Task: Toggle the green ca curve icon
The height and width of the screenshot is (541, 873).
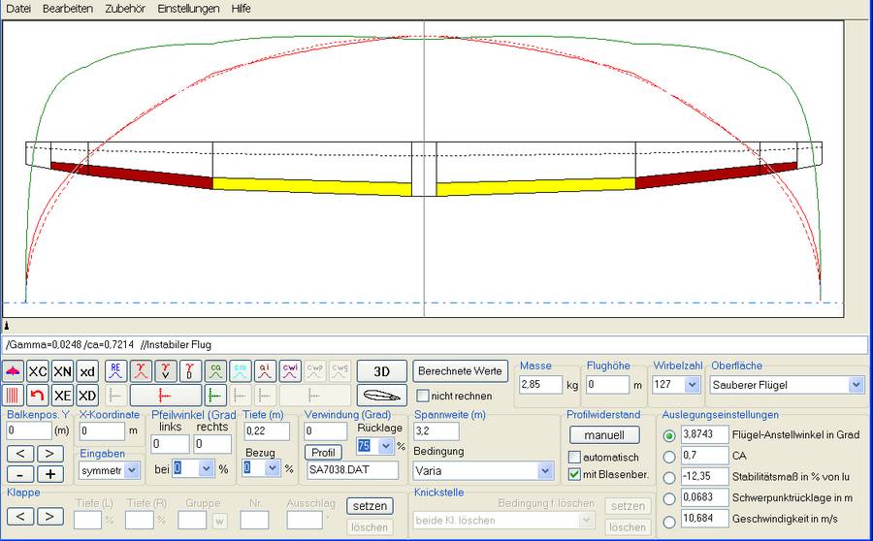Action: pyautogui.click(x=215, y=371)
